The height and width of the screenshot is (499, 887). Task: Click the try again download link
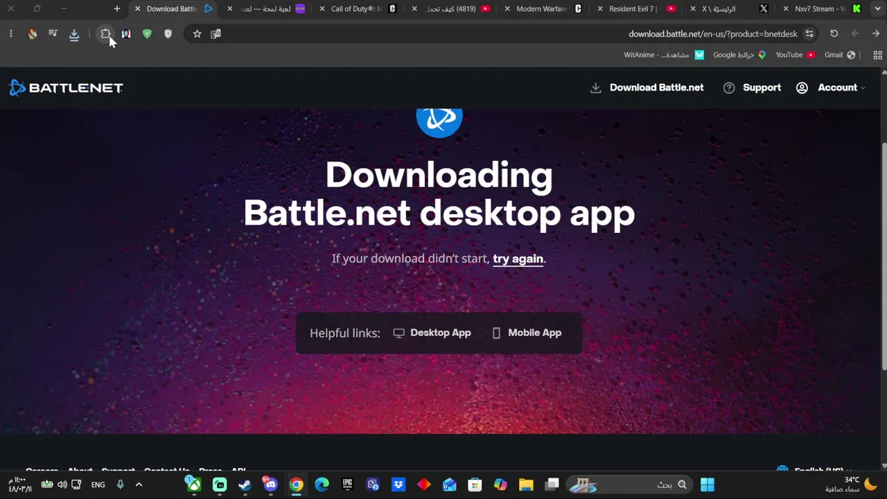pyautogui.click(x=518, y=259)
